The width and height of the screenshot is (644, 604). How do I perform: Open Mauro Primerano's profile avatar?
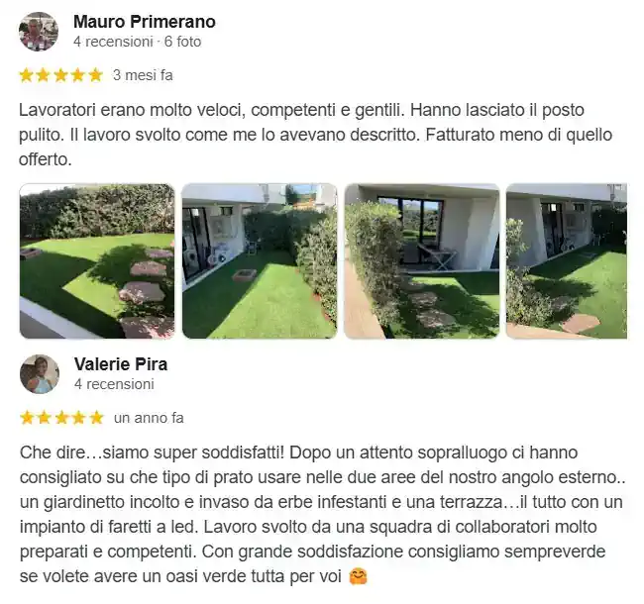coord(39,32)
